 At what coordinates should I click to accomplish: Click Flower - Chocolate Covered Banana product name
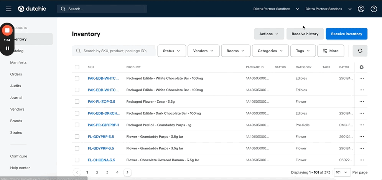(163, 160)
